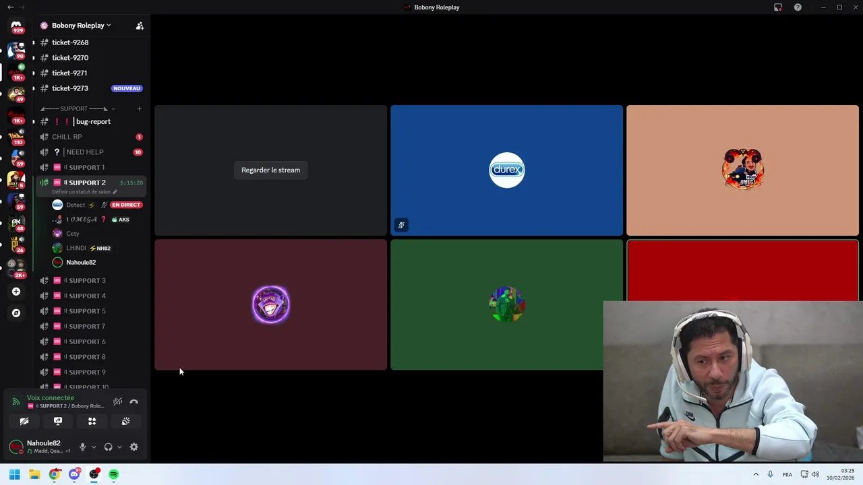Screen dimensions: 863x485
Task: Toggle noise suppression waveform icon
Action: (117, 401)
